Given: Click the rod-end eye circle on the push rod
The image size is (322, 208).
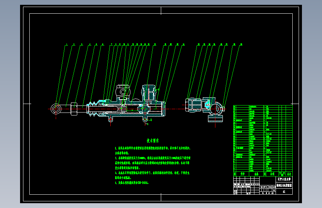Looking at the screenshot, I should click(56, 109).
